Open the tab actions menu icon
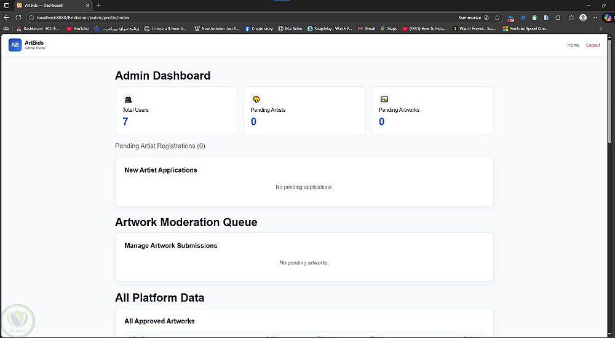 pyautogui.click(x=6, y=5)
